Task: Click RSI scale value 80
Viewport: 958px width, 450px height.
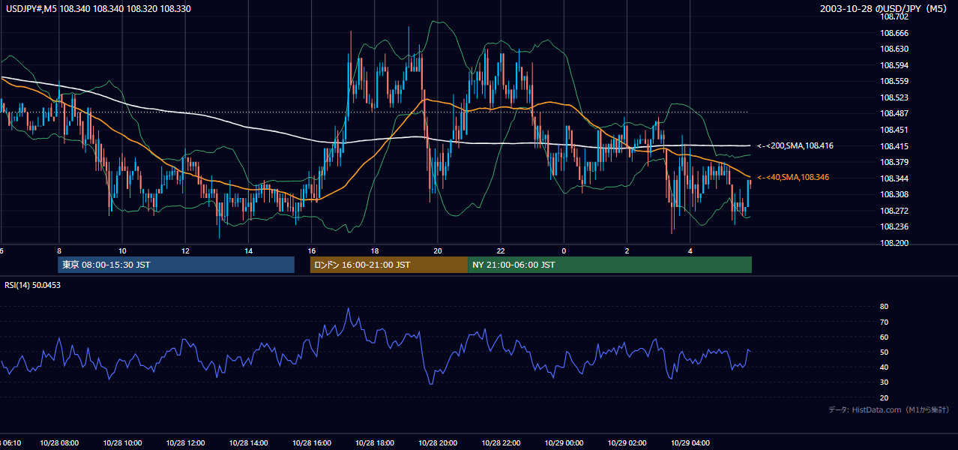Action: pos(885,307)
